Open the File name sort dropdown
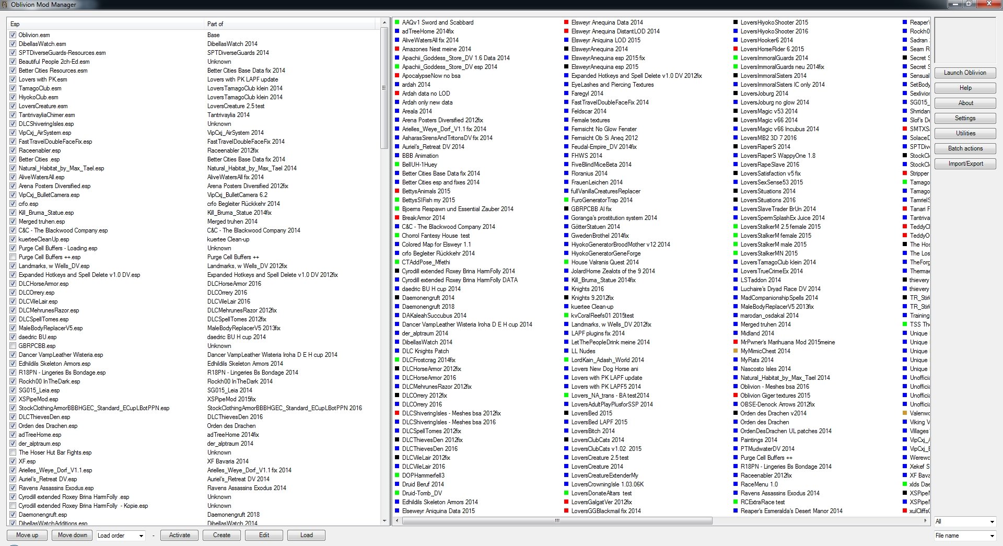This screenshot has height=546, width=1003. 965,536
